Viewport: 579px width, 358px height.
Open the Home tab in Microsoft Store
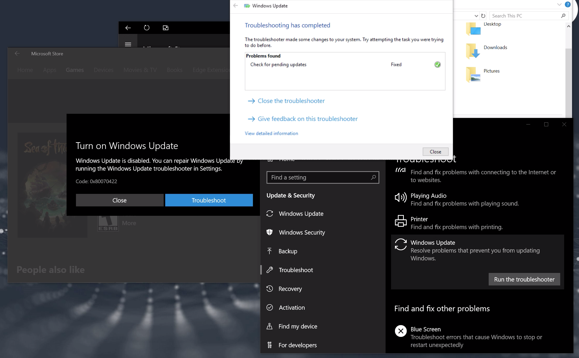click(x=25, y=70)
